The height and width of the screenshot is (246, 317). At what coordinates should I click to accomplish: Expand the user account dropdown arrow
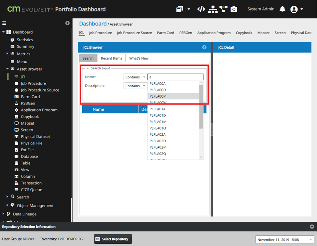[x=302, y=9]
